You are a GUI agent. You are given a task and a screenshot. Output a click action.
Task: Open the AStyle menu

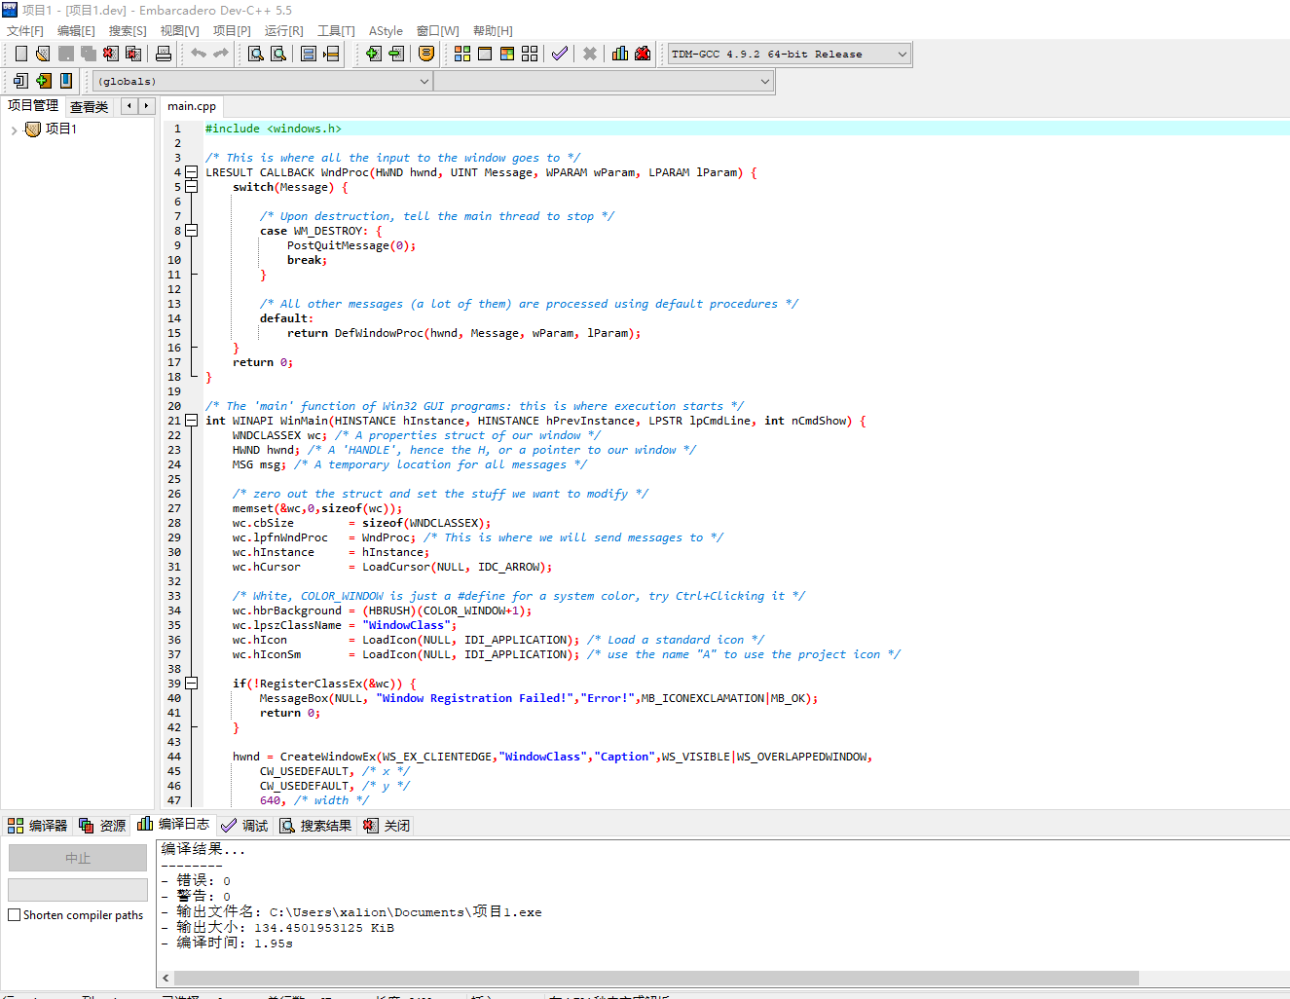[x=386, y=31]
